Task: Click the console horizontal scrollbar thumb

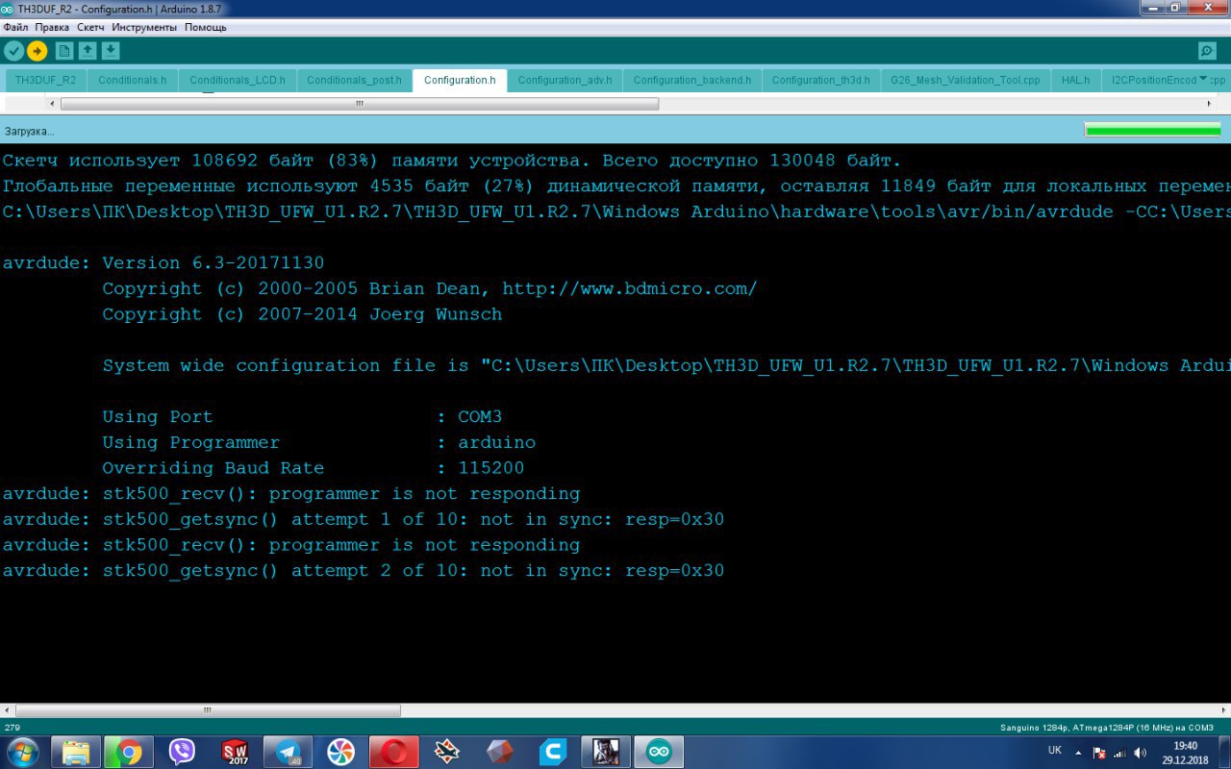Action: coord(207,710)
